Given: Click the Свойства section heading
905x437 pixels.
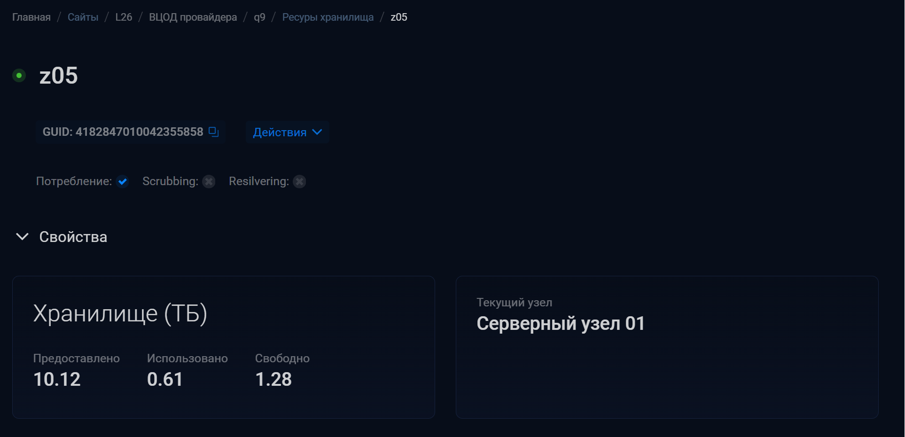Looking at the screenshot, I should 73,237.
